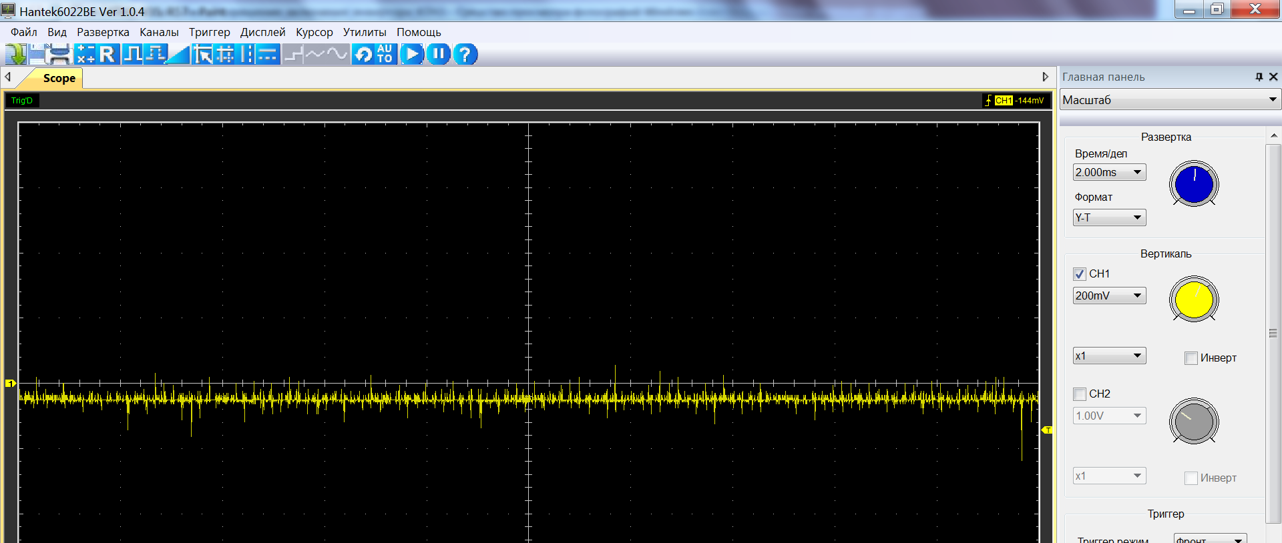1282x543 pixels.
Task: Click the blue time base knob
Action: (1194, 184)
